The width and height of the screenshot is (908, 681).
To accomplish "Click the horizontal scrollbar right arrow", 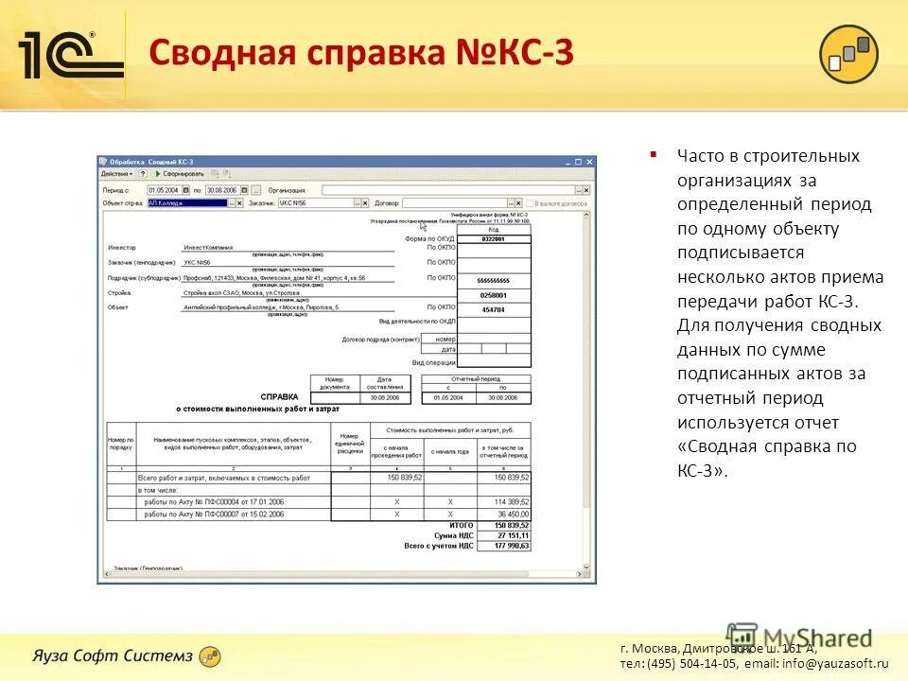I will [579, 574].
